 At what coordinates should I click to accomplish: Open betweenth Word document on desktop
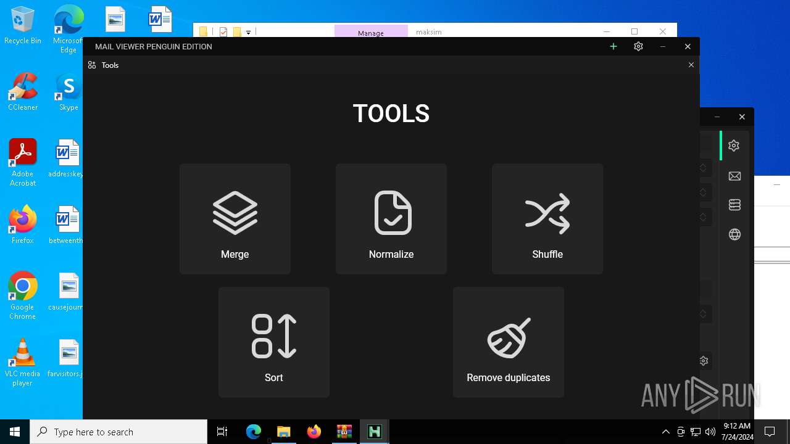(x=67, y=225)
